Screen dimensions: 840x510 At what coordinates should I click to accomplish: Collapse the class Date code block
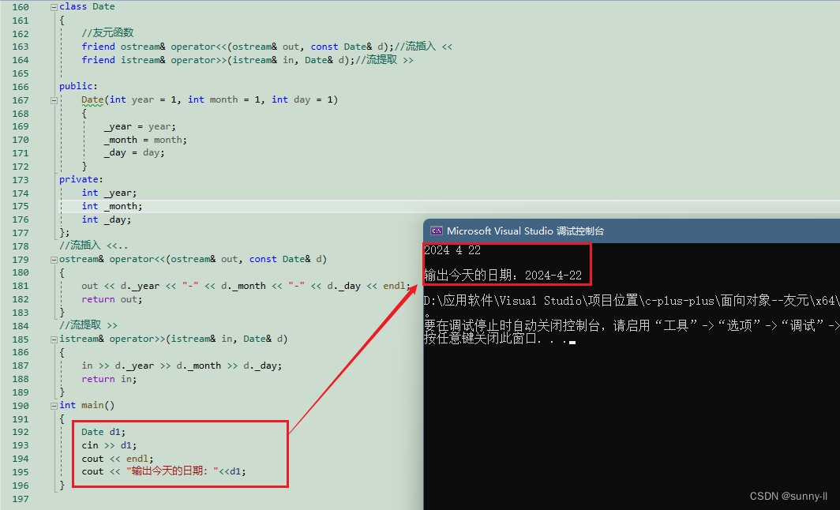tap(54, 7)
